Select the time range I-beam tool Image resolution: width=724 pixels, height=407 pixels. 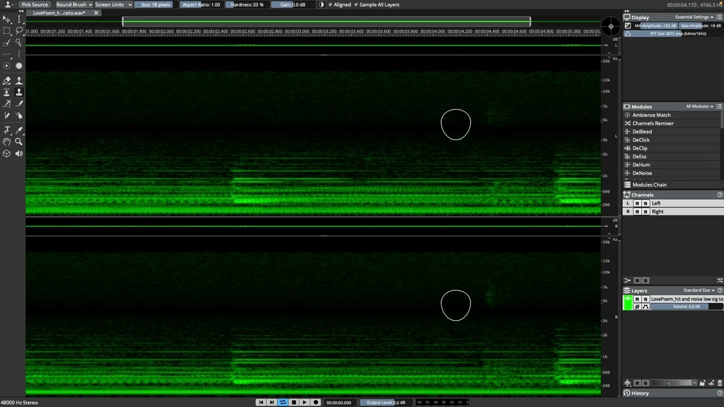[19, 19]
